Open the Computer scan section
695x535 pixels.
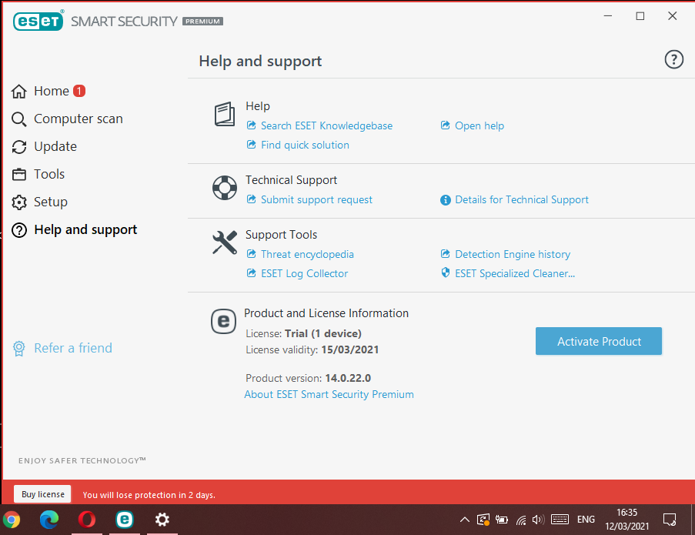[x=79, y=119]
